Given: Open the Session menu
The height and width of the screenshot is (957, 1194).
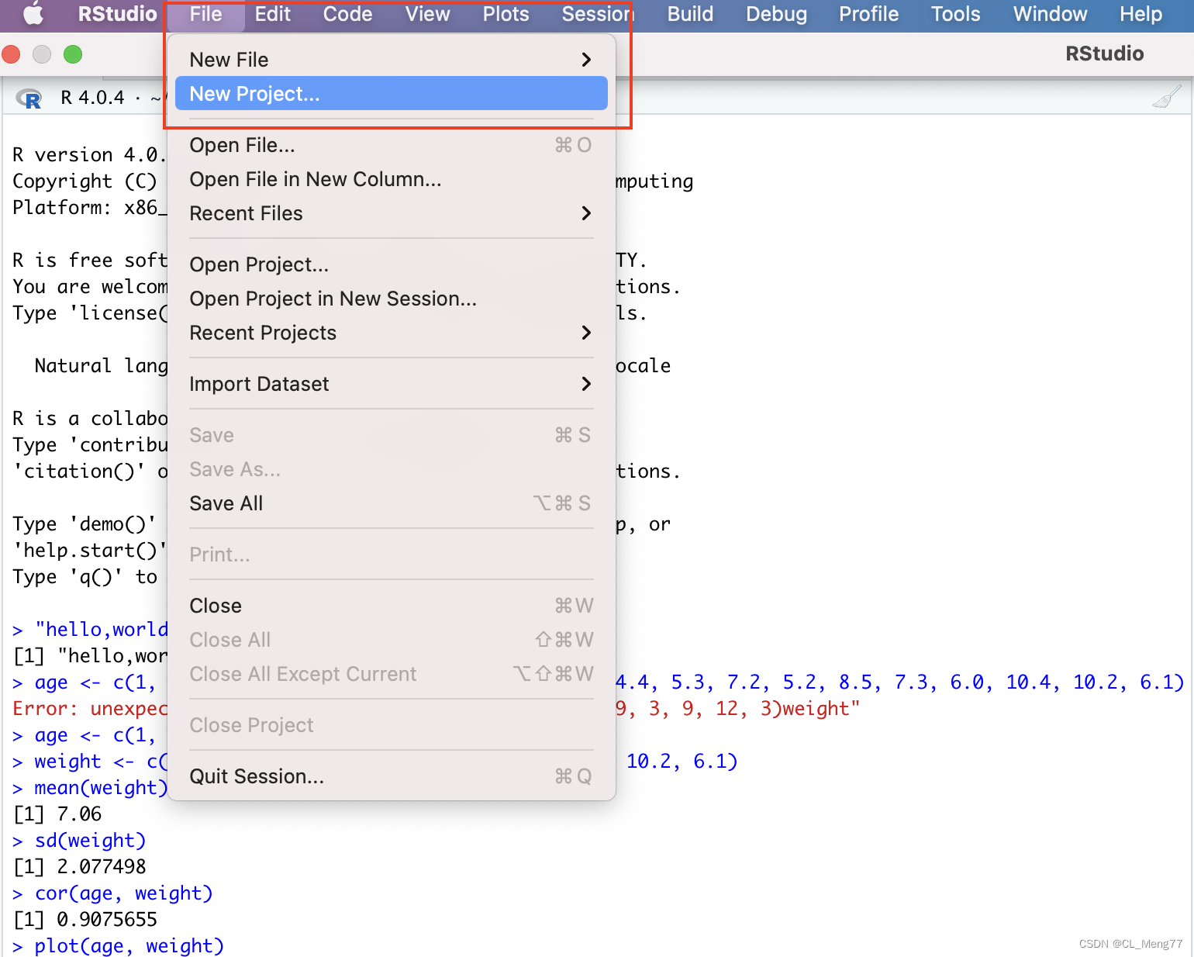Looking at the screenshot, I should (598, 14).
